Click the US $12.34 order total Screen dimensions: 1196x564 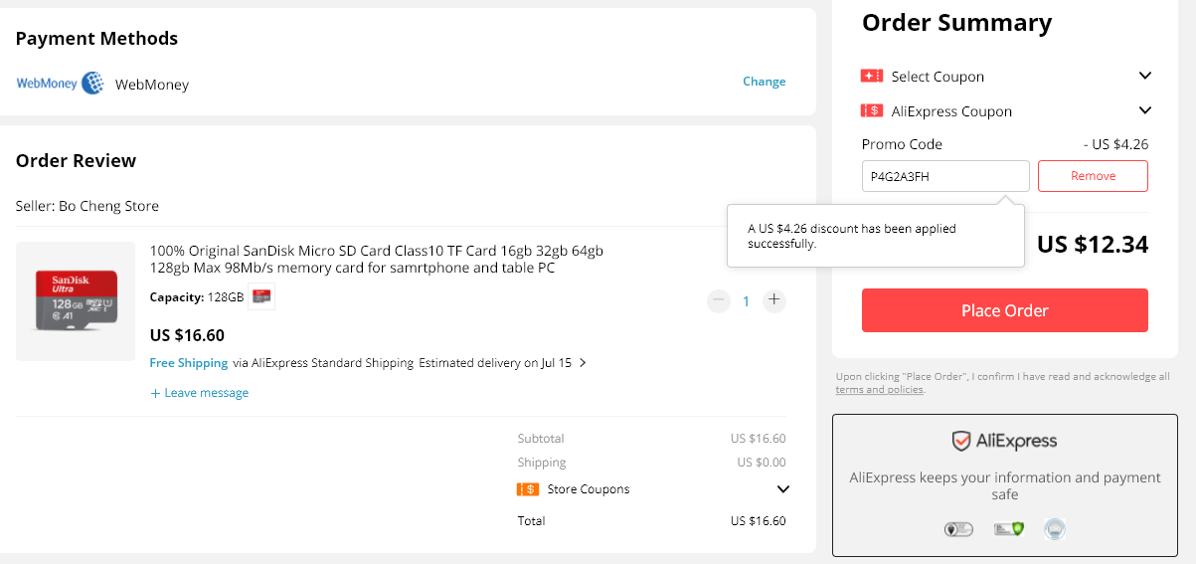(1093, 244)
